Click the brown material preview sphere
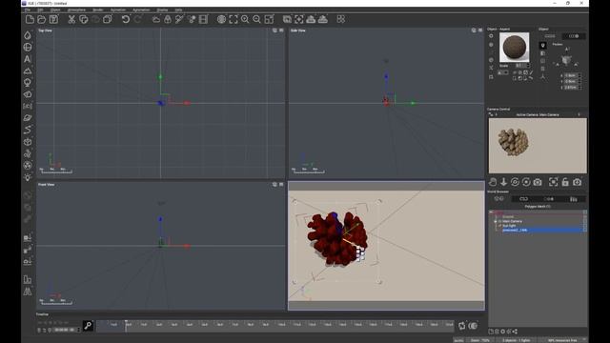The width and height of the screenshot is (610, 343). pos(515,47)
